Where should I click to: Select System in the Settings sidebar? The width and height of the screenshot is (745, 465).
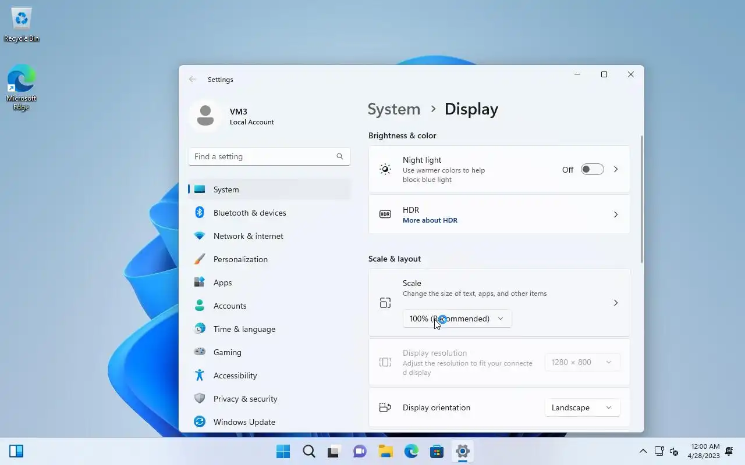[269, 189]
